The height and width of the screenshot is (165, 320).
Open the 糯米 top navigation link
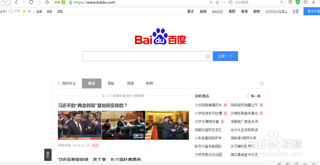191,12
